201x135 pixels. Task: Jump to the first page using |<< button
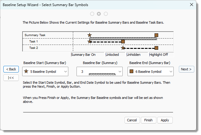[x=11, y=78]
